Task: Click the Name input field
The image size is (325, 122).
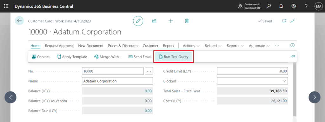Action: tap(117, 81)
